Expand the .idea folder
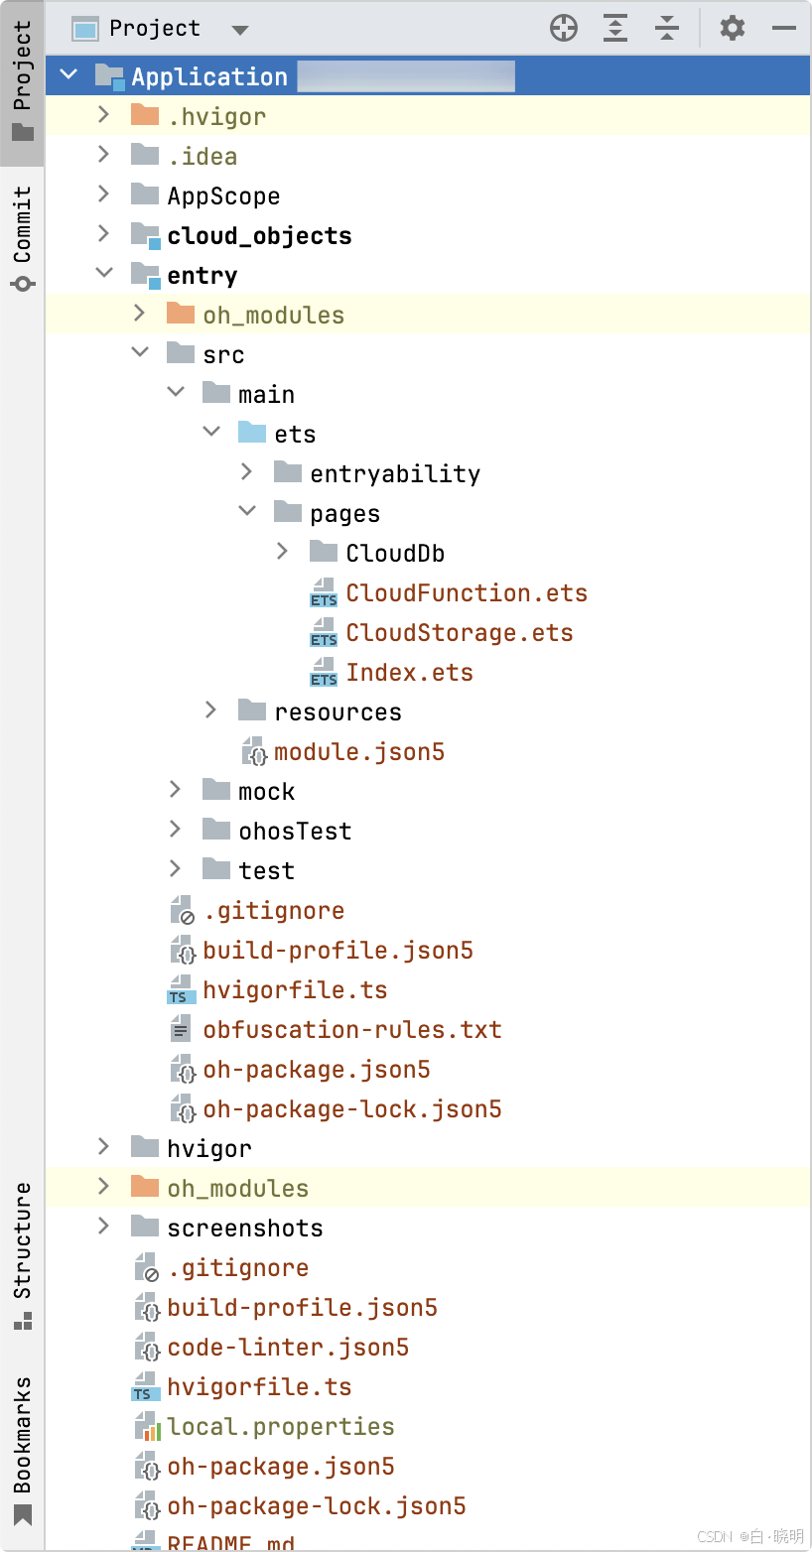This screenshot has height=1552, width=812. click(x=104, y=155)
